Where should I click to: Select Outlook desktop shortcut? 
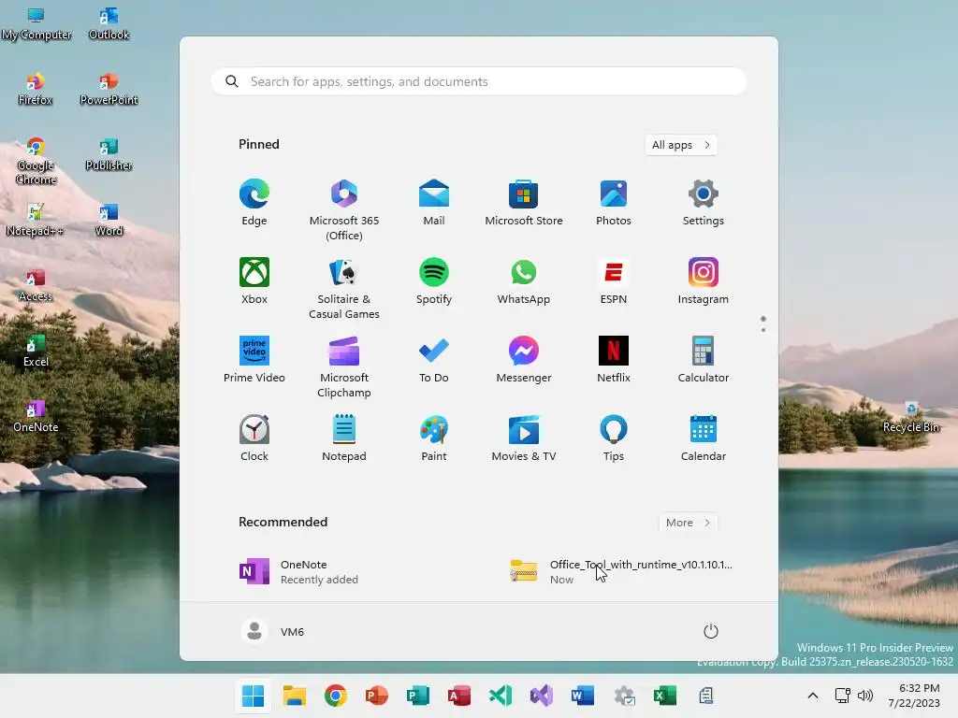click(109, 23)
